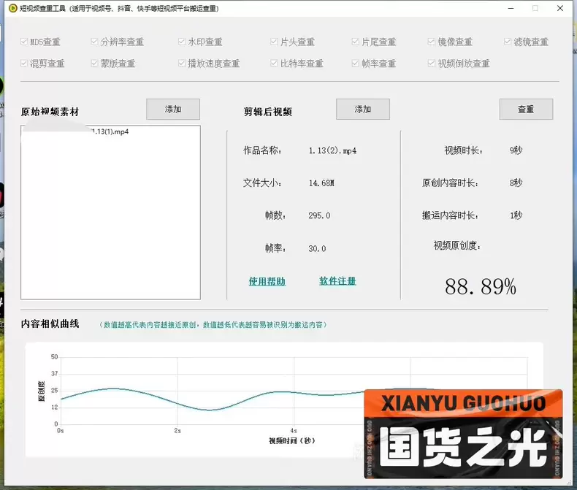Screen dimensions: 577x490
Task: Click 添加 button for 原始视频素材
Action: [x=173, y=110]
